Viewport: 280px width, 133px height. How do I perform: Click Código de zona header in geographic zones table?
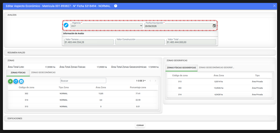pyautogui.click(x=180, y=76)
